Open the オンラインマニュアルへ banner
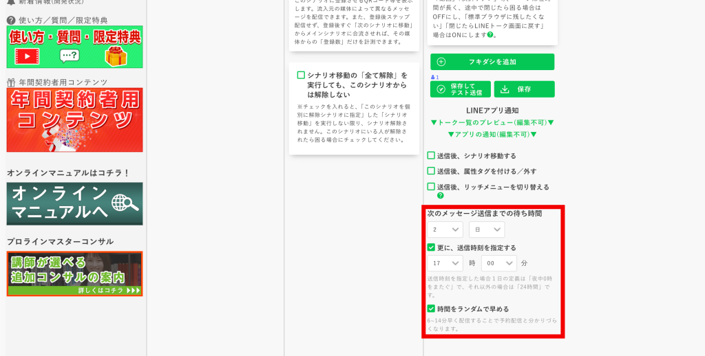 [74, 203]
